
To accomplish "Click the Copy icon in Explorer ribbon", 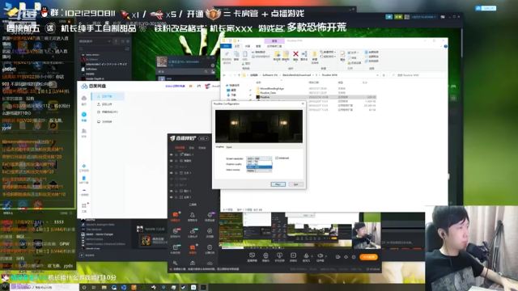I will [x=236, y=55].
